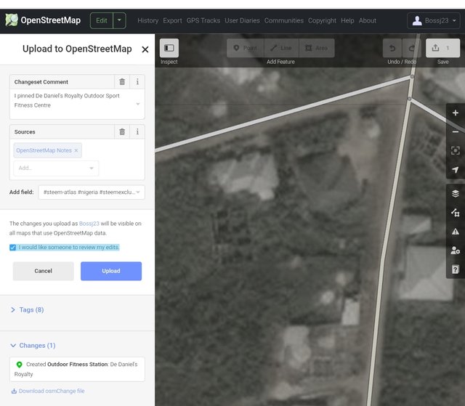Image resolution: width=465 pixels, height=406 pixels.
Task: Click the blue Upload button
Action: point(111,271)
